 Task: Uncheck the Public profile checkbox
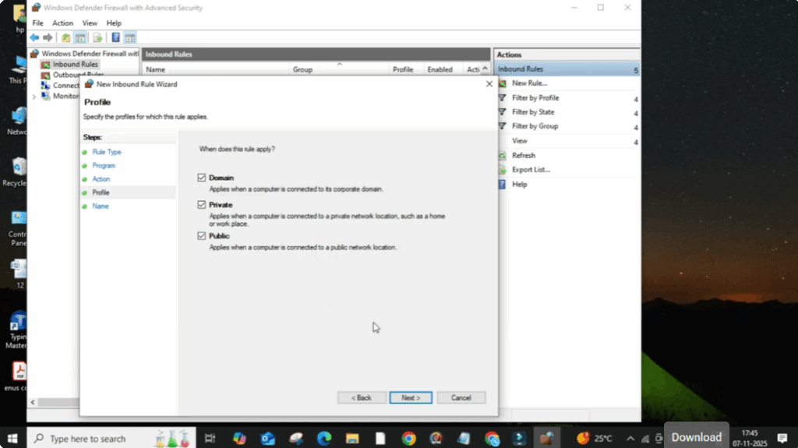[202, 235]
